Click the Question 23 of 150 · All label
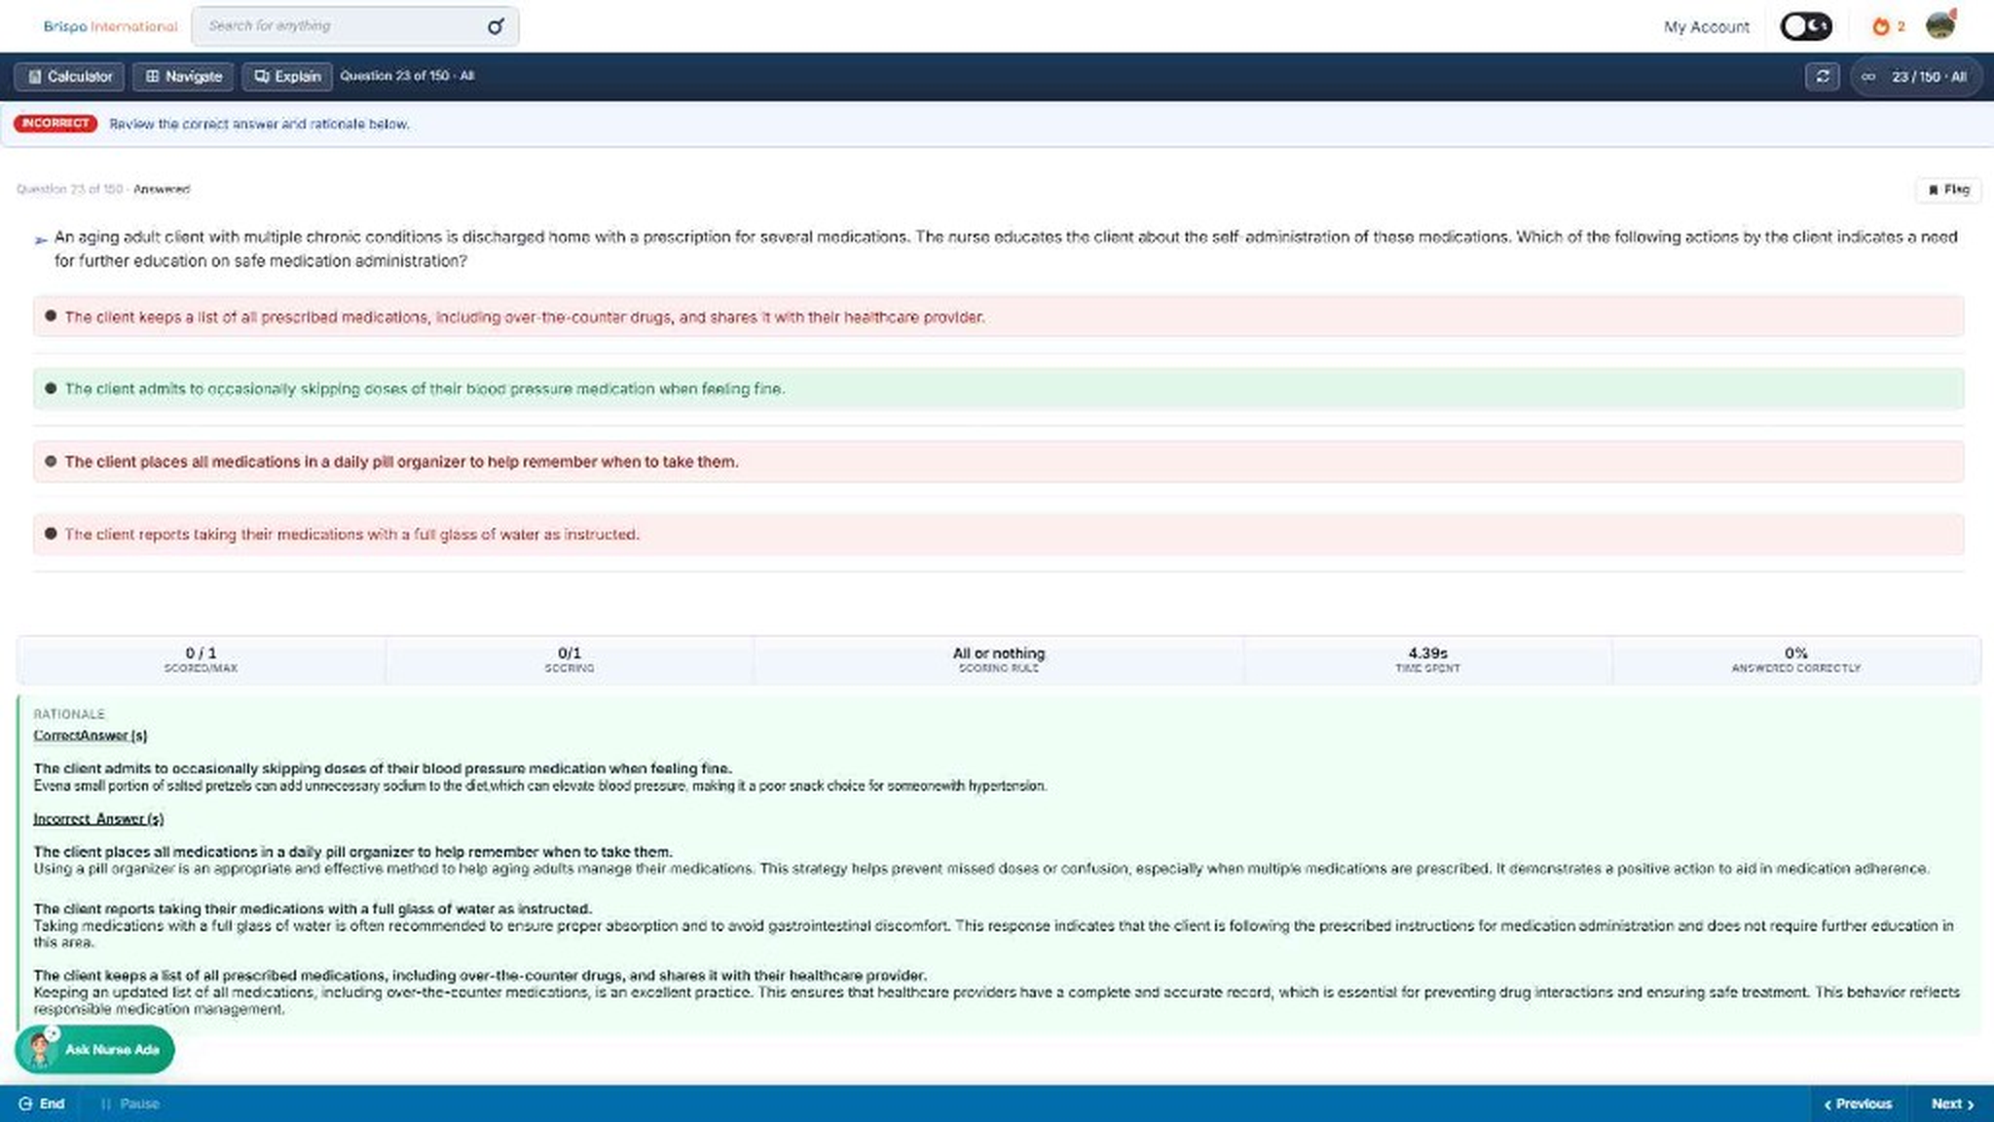 pyautogui.click(x=407, y=76)
